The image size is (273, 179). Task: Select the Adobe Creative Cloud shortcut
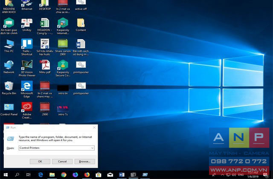pos(27,111)
